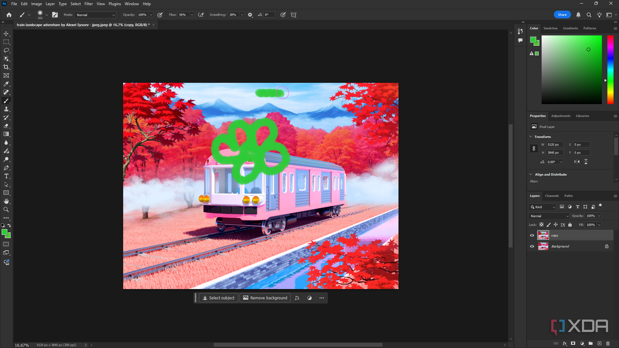
Task: Click the Select subject button
Action: point(219,298)
